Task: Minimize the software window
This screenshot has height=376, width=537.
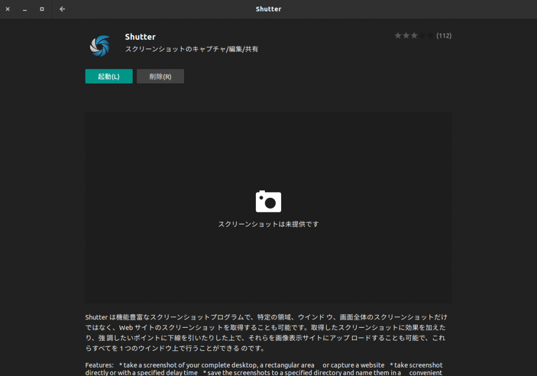Action: 25,9
